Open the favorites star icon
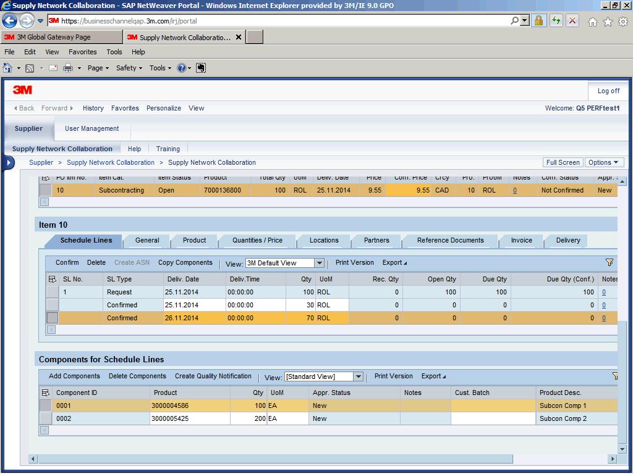Viewport: 633px width, 474px height. tap(608, 22)
